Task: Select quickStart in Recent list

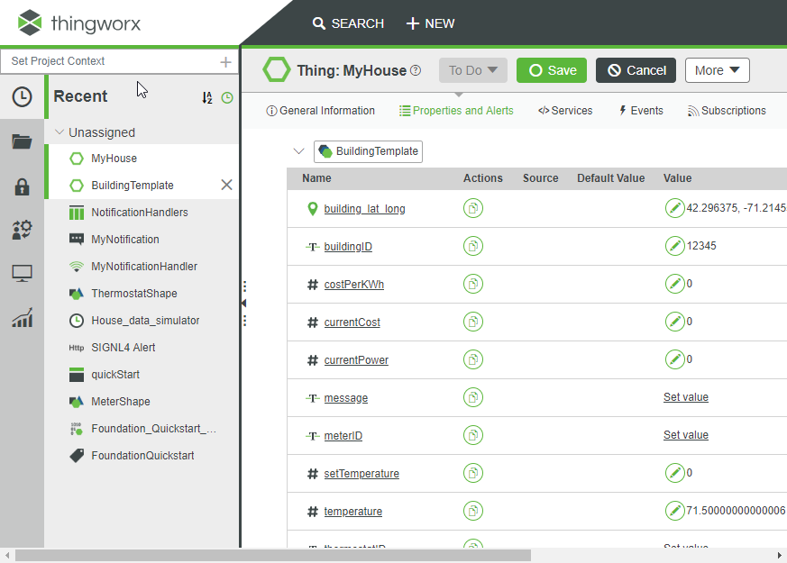Action: [142, 375]
